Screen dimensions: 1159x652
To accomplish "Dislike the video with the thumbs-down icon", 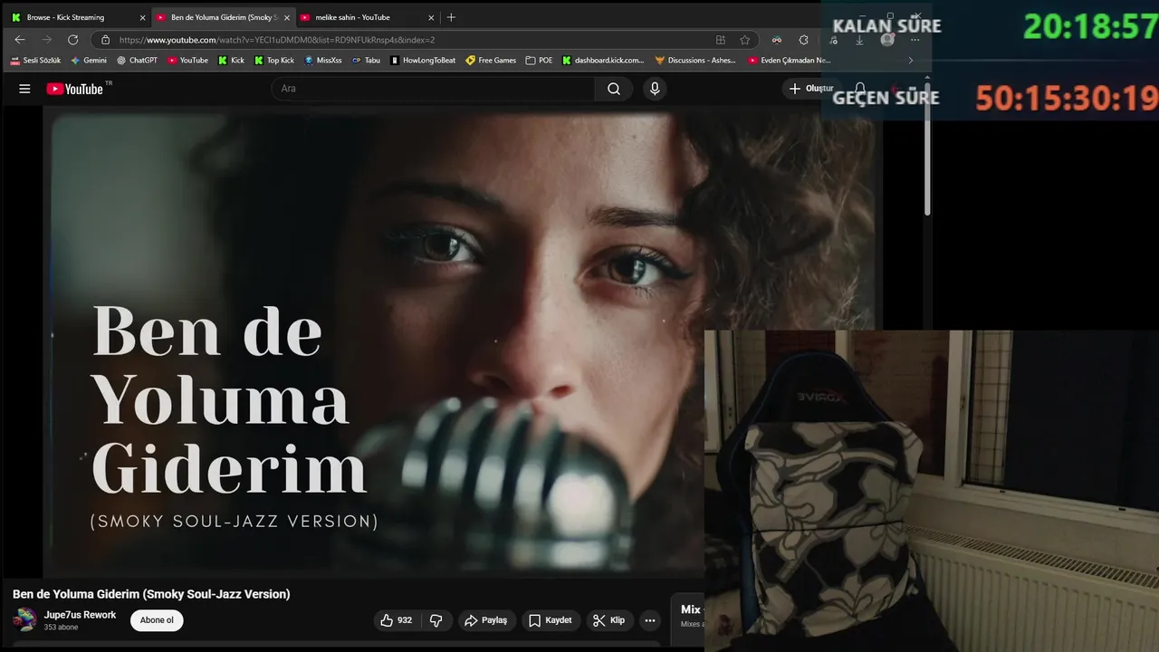I will tap(436, 620).
